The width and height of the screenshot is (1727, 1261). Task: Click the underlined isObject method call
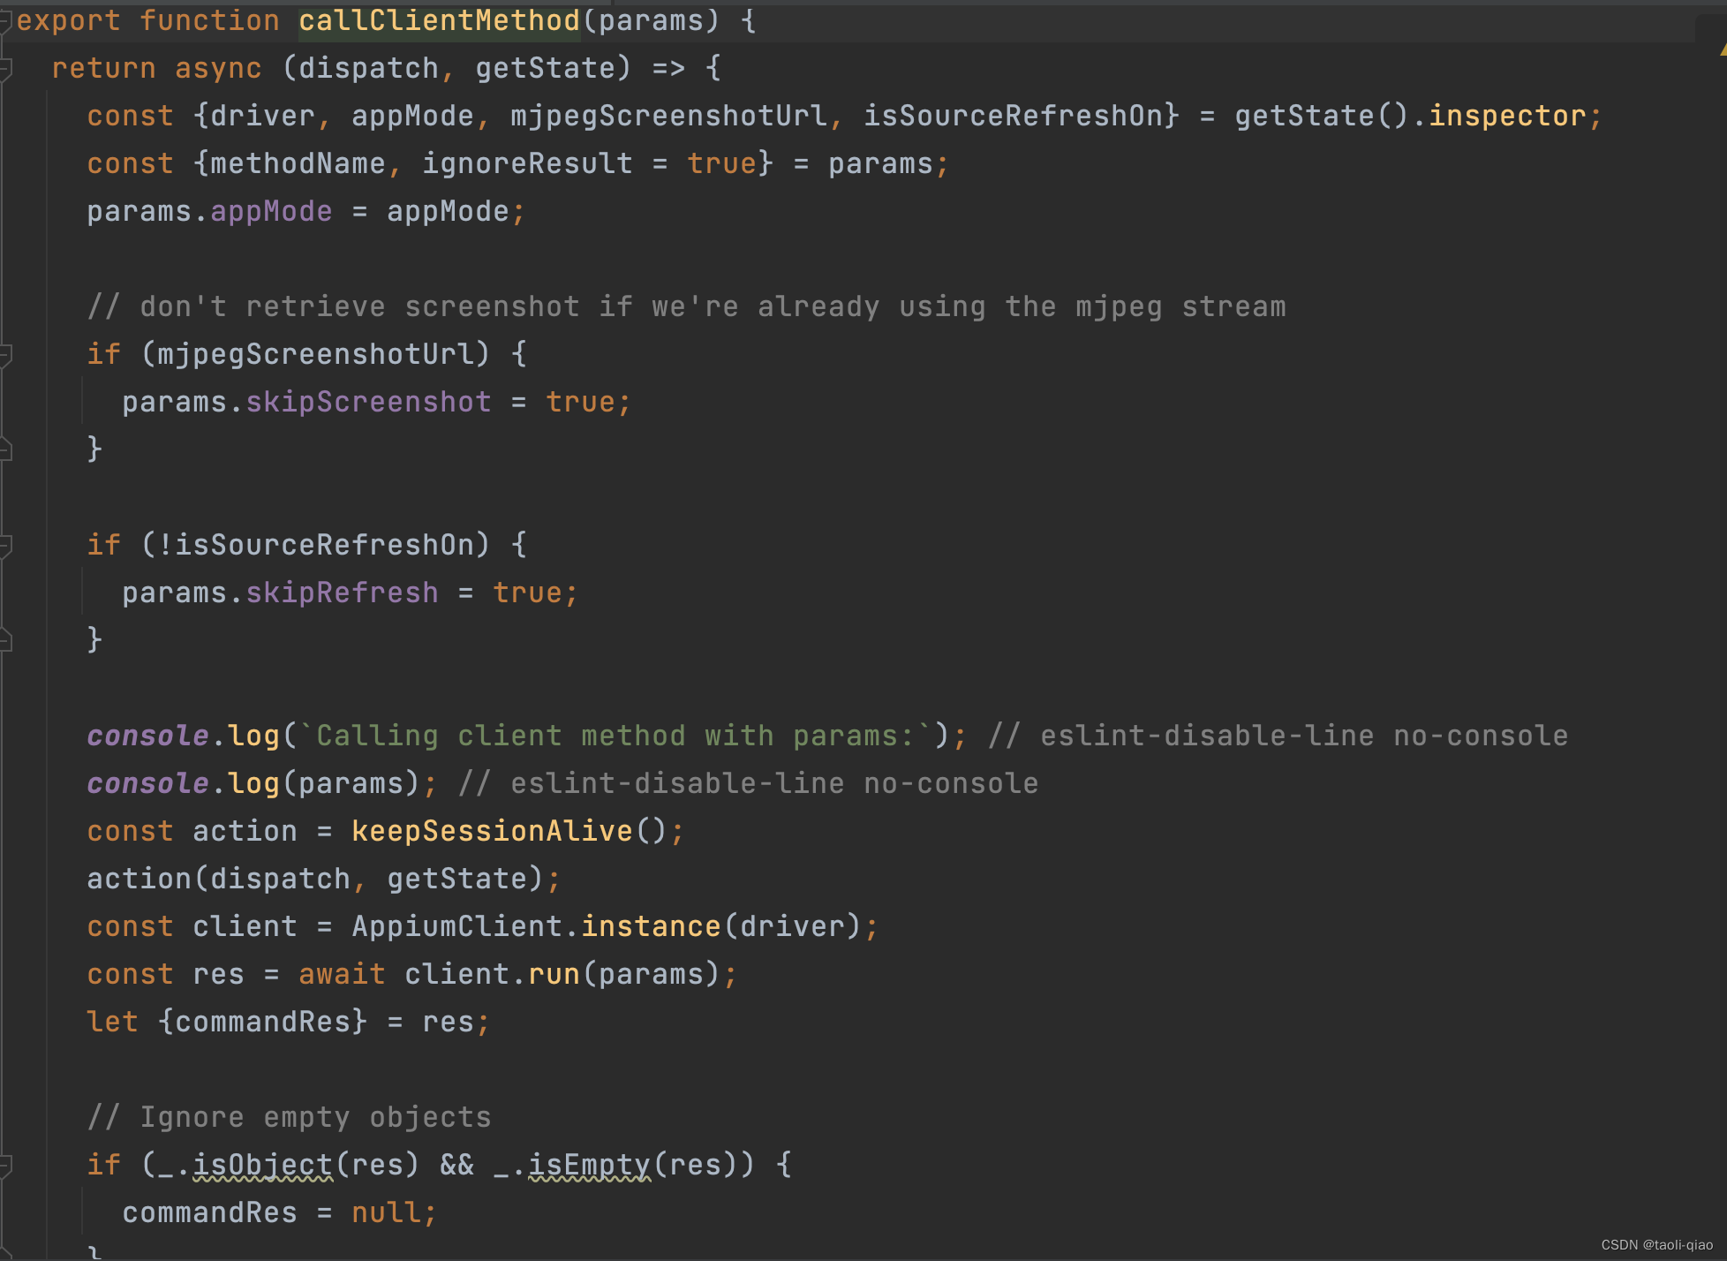click(x=262, y=1165)
